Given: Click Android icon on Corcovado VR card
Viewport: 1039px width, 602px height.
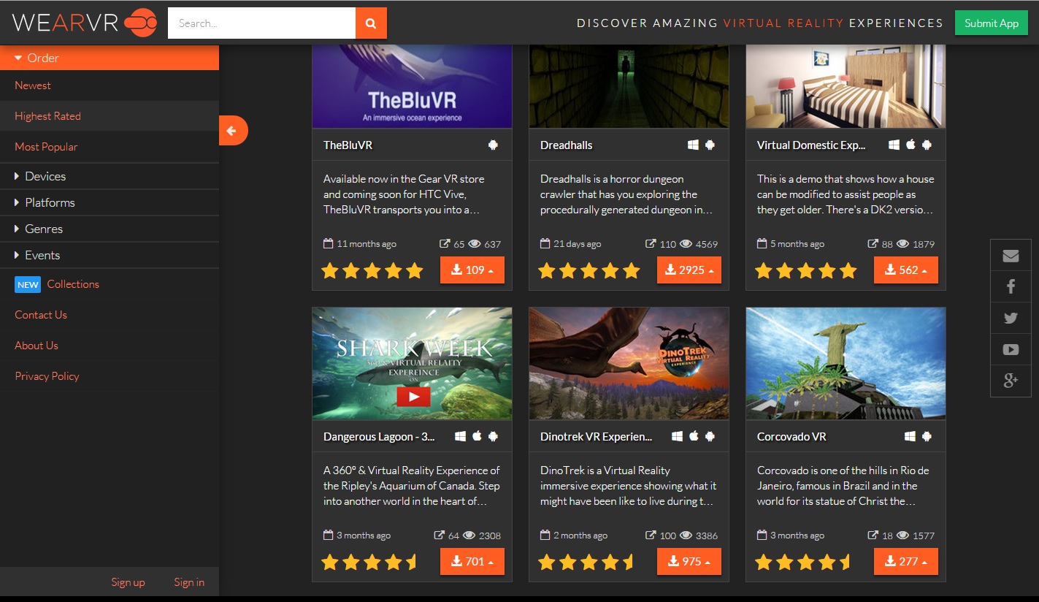Looking at the screenshot, I should coord(927,436).
